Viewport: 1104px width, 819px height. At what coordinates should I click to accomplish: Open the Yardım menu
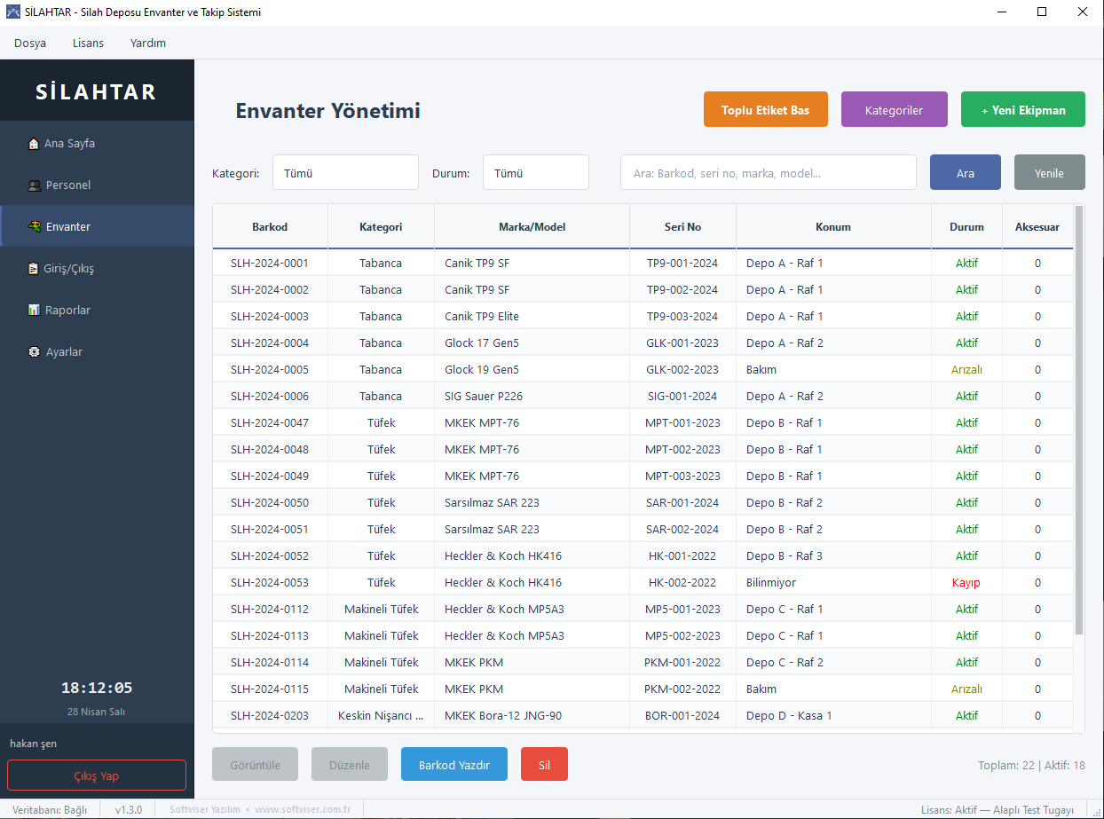tap(148, 43)
